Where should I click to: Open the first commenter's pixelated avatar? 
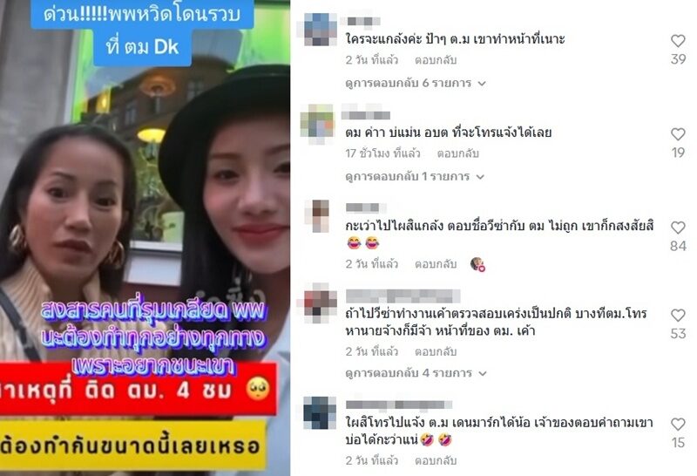320,30
